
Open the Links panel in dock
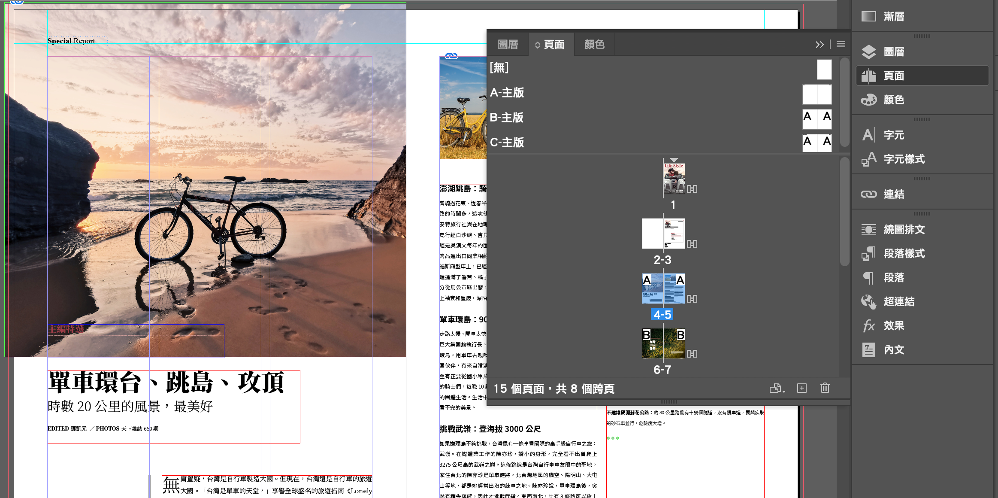(869, 194)
